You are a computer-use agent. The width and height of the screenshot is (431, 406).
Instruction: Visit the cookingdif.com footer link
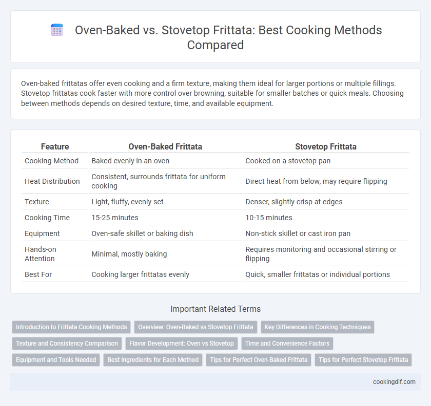pyautogui.click(x=394, y=382)
